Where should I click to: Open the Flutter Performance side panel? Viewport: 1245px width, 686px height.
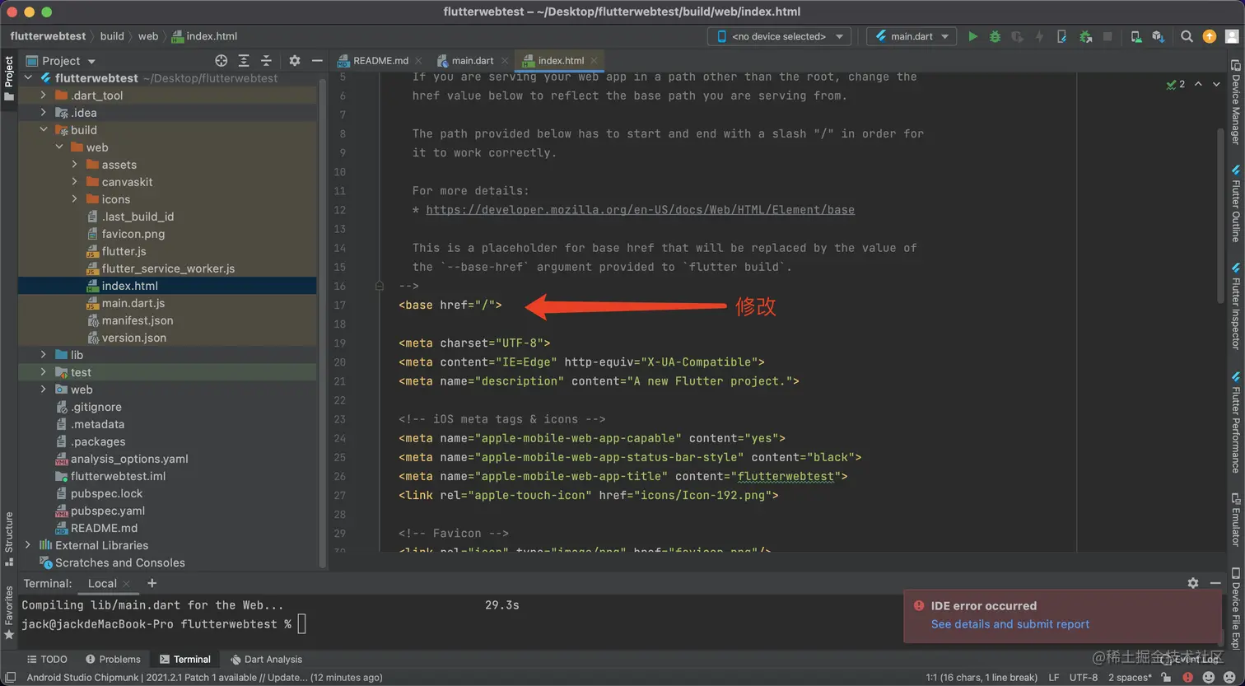click(x=1235, y=422)
